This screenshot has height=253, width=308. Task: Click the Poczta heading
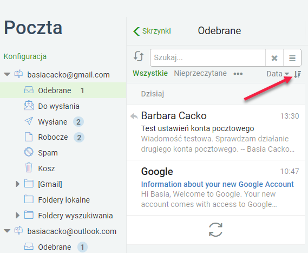[33, 28]
